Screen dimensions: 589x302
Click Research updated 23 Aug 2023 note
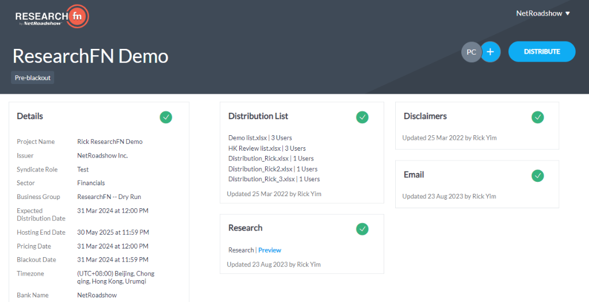click(x=274, y=265)
